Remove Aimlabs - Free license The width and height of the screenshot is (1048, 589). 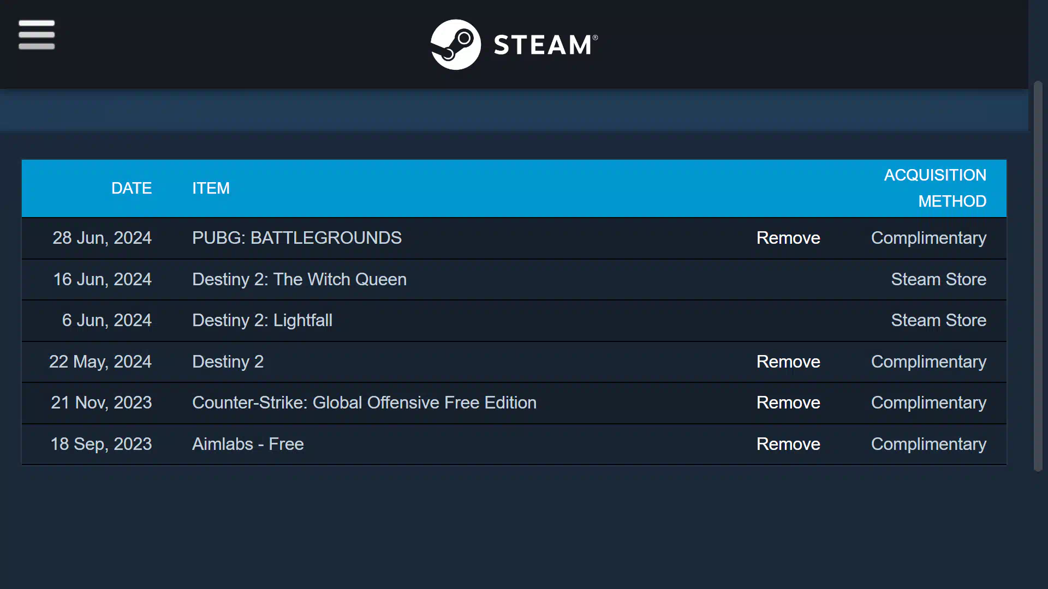click(788, 444)
